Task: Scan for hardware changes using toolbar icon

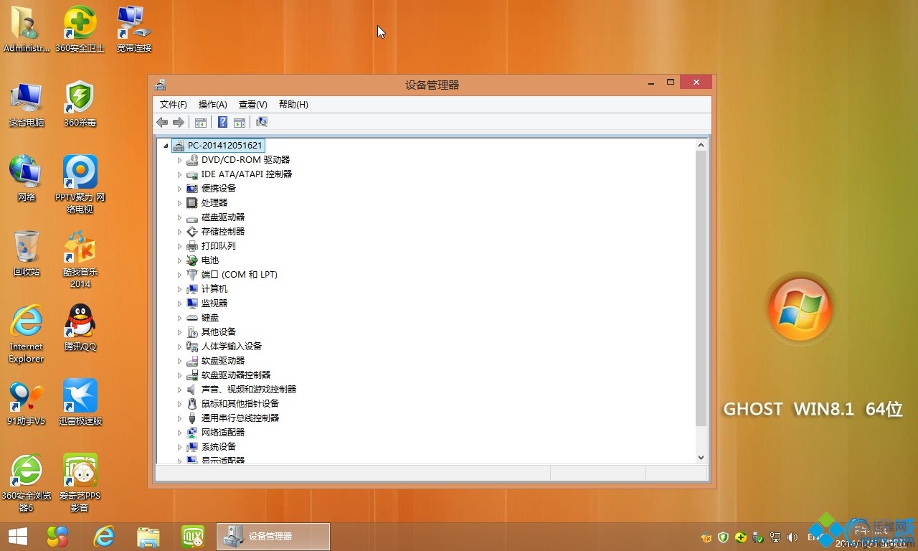Action: click(x=262, y=123)
